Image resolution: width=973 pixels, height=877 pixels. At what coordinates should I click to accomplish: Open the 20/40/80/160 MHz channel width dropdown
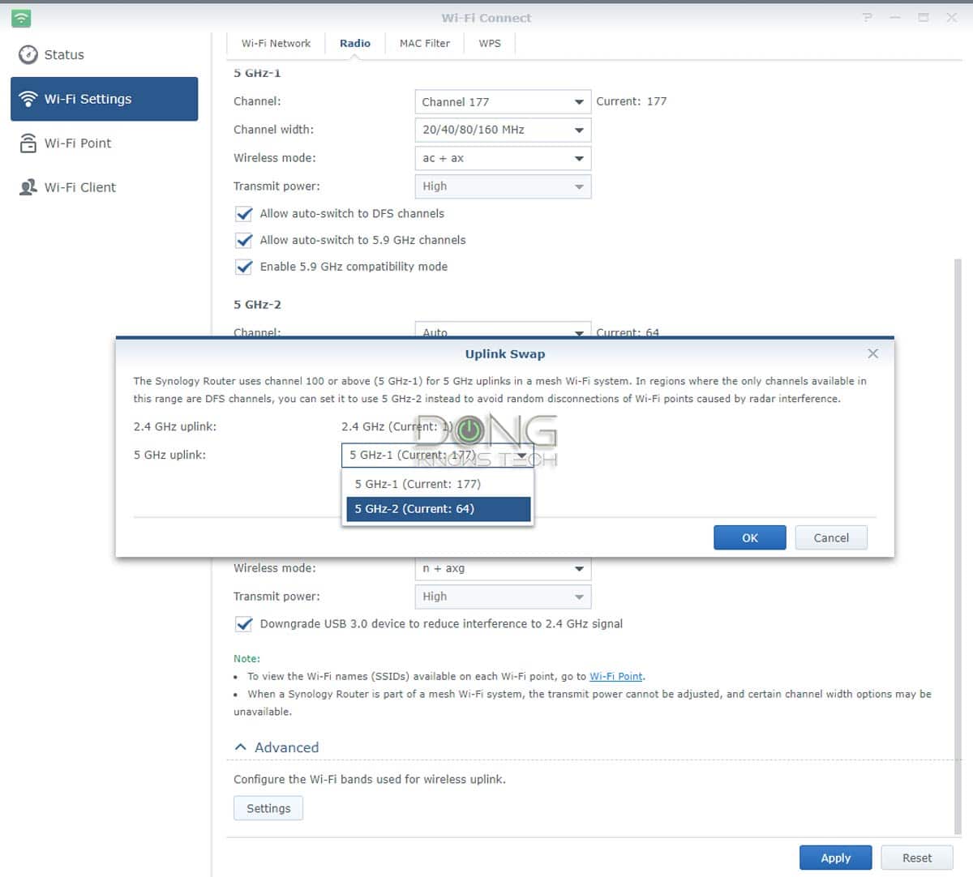coord(503,130)
